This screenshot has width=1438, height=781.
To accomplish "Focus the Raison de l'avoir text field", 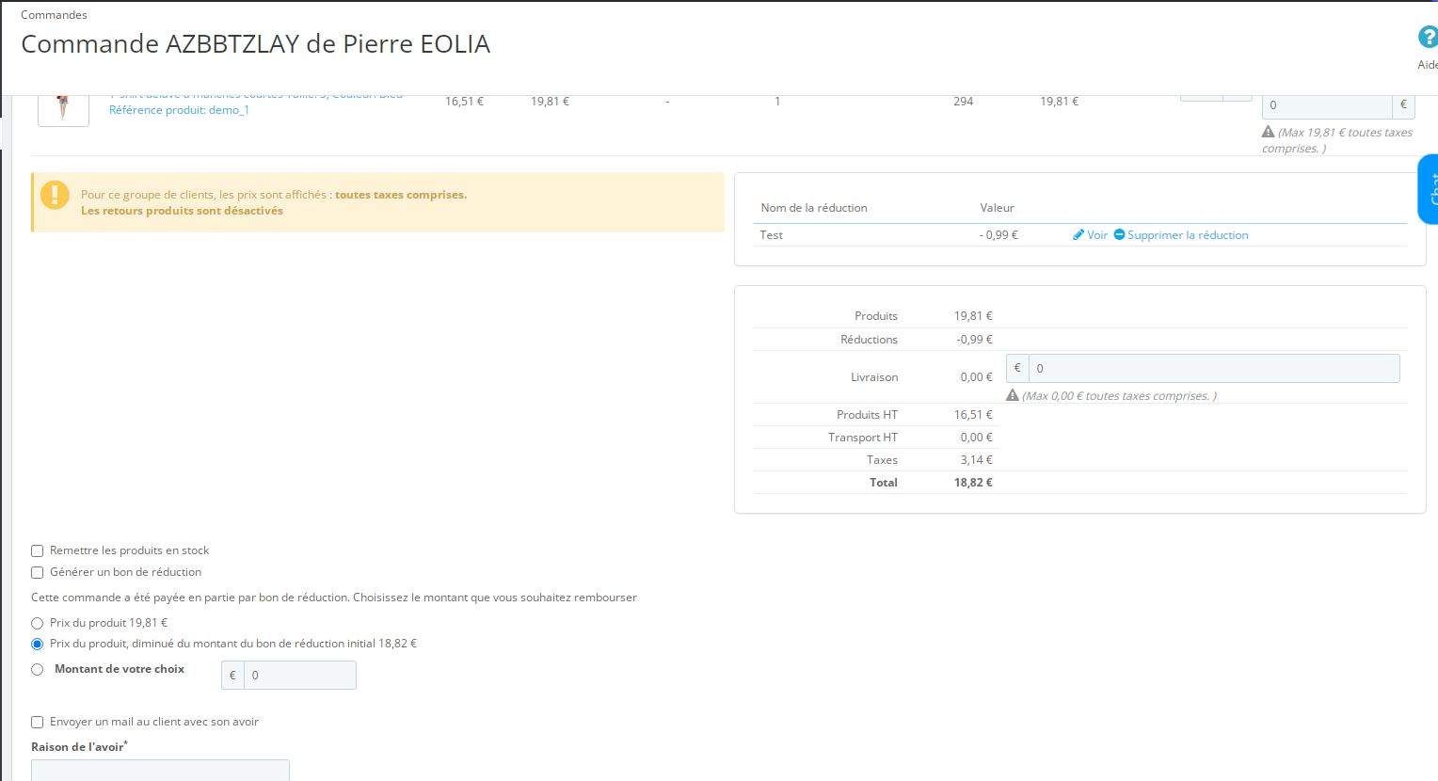I will (x=160, y=771).
